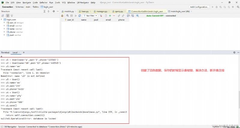This screenshot has height=128, width=240.
Task: Click the reload data icon in table toolbar
Action: click(79, 16)
